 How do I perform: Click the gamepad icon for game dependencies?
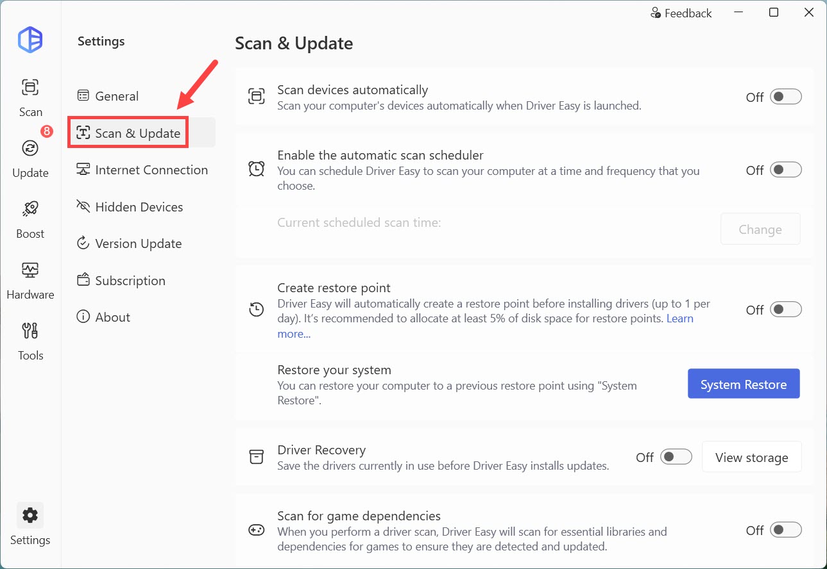point(257,530)
